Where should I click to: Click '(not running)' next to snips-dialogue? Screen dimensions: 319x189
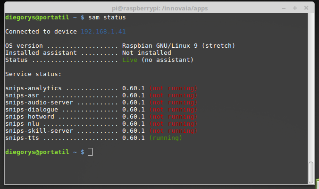click(x=173, y=110)
